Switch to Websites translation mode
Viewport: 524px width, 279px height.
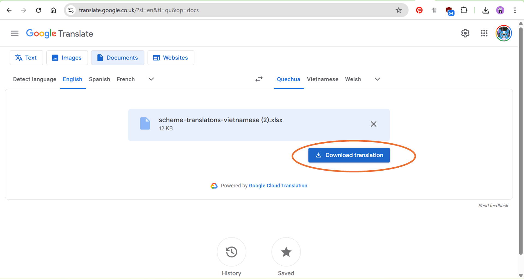pyautogui.click(x=171, y=58)
